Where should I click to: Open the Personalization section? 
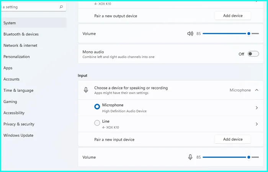(x=16, y=57)
